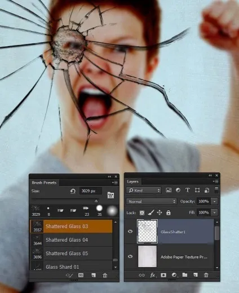The height and width of the screenshot is (293, 239).
Task: Collapse the Brush Presets panel
Action: click(x=109, y=176)
